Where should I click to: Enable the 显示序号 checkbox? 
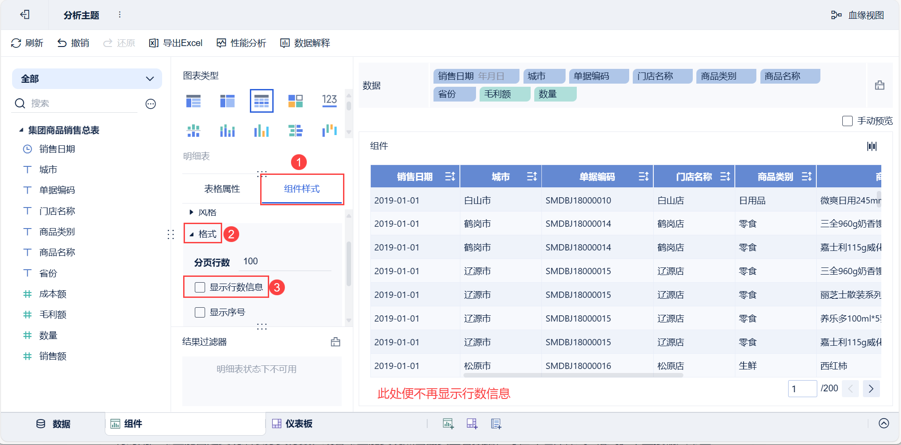point(200,312)
